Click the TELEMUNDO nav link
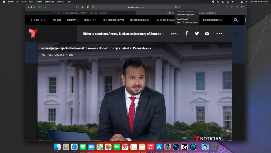271x153 pixels. [38, 20]
